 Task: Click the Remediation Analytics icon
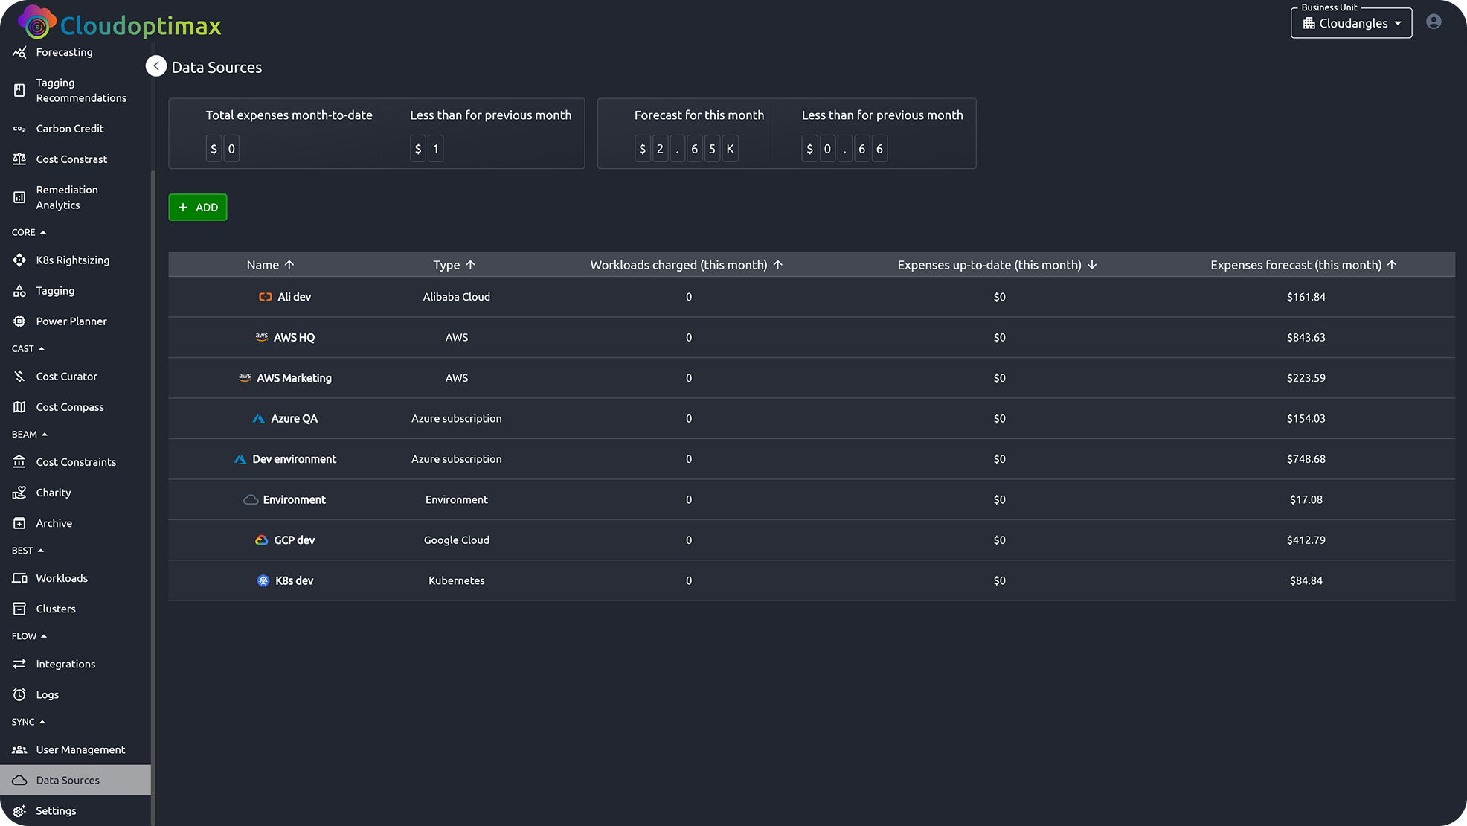point(19,197)
